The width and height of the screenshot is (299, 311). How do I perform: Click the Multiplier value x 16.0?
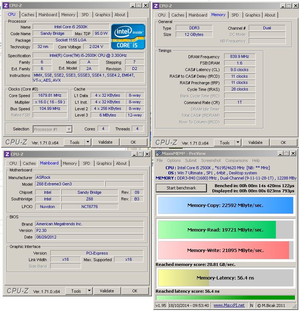pyautogui.click(x=50, y=102)
